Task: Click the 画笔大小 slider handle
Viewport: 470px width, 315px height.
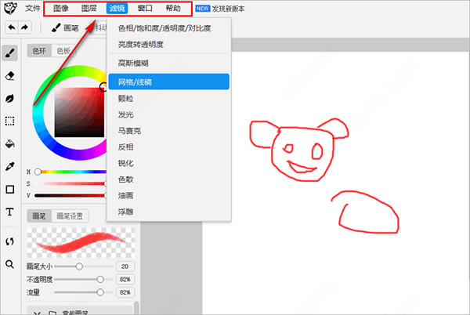Action: coord(79,266)
